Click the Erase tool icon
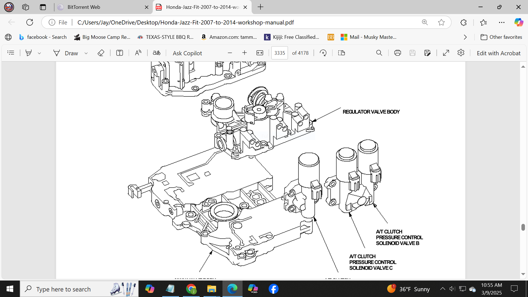Screen dimensions: 528x297 click(x=101, y=53)
